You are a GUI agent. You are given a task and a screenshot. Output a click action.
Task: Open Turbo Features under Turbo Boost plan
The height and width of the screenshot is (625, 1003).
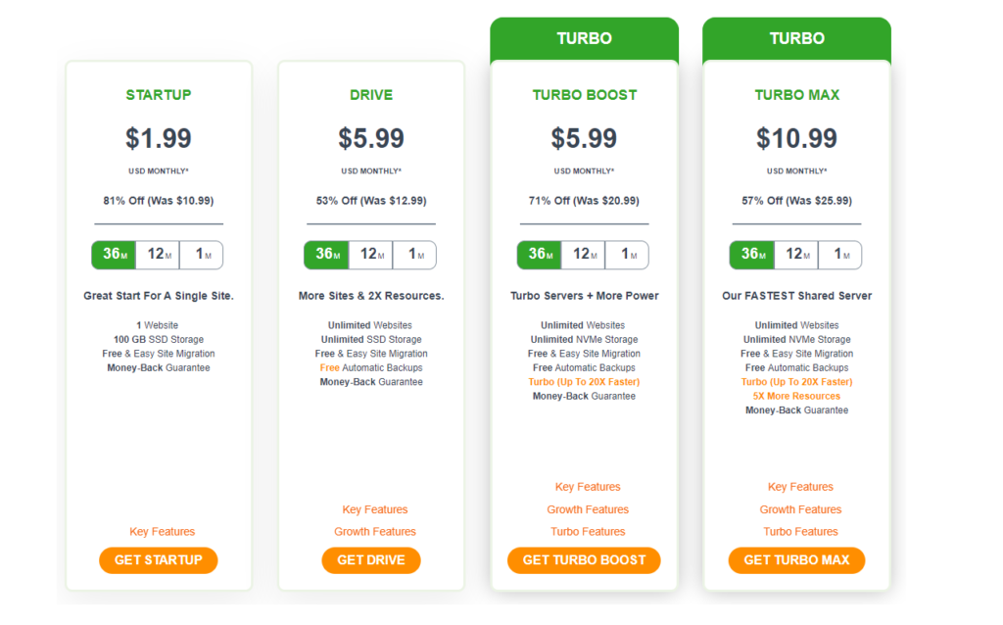point(588,532)
